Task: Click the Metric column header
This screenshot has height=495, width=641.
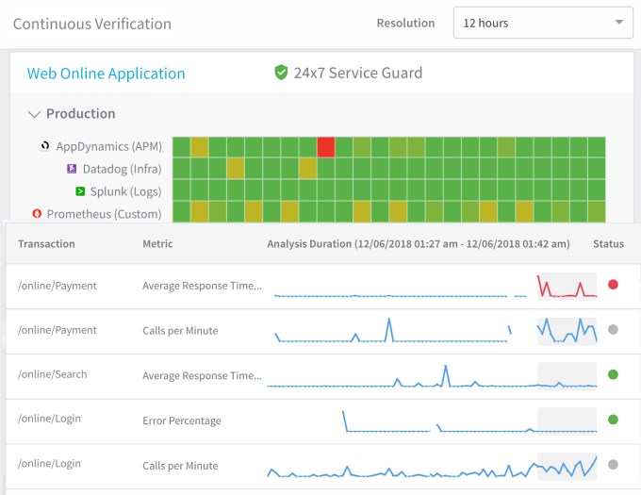Action: click(156, 244)
